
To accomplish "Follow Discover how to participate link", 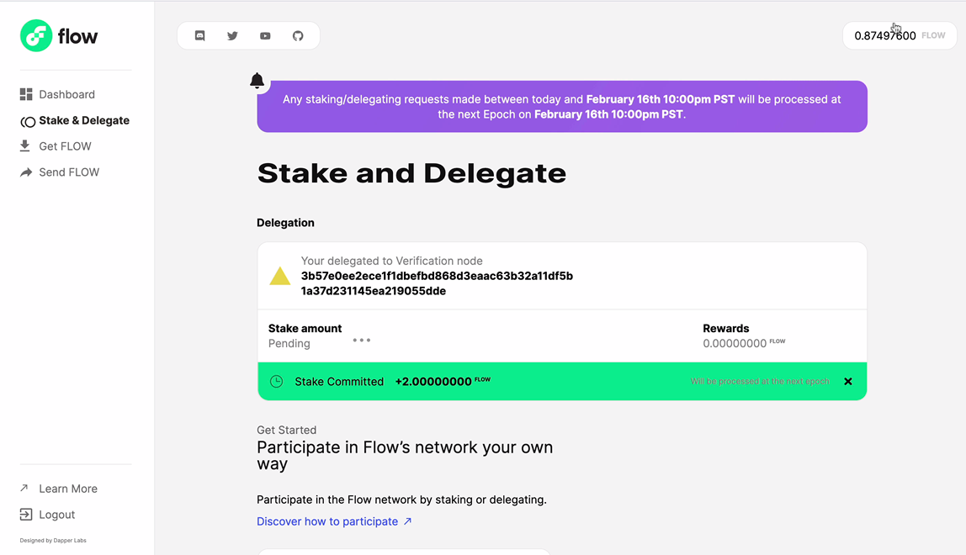I will click(x=334, y=521).
